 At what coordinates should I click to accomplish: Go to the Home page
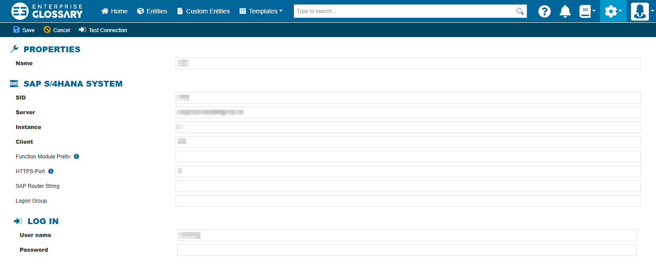[114, 11]
